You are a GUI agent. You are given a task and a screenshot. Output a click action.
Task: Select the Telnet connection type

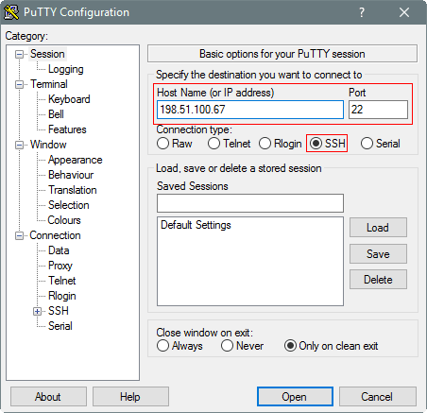pos(229,144)
